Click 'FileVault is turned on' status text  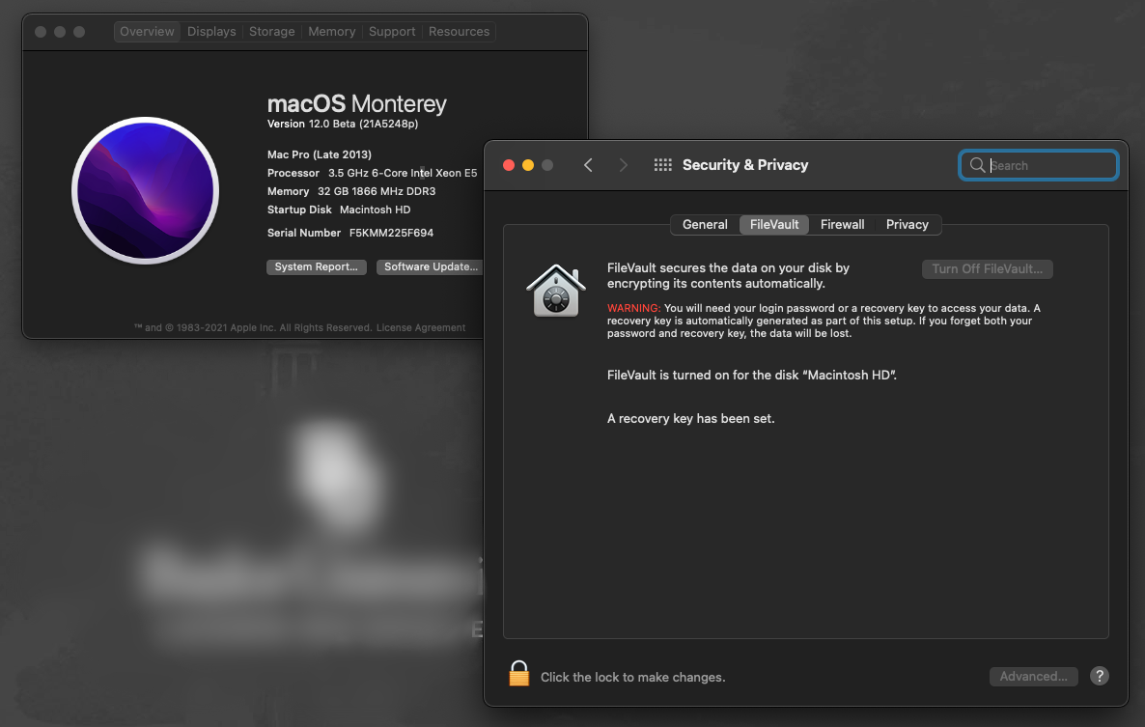point(751,376)
